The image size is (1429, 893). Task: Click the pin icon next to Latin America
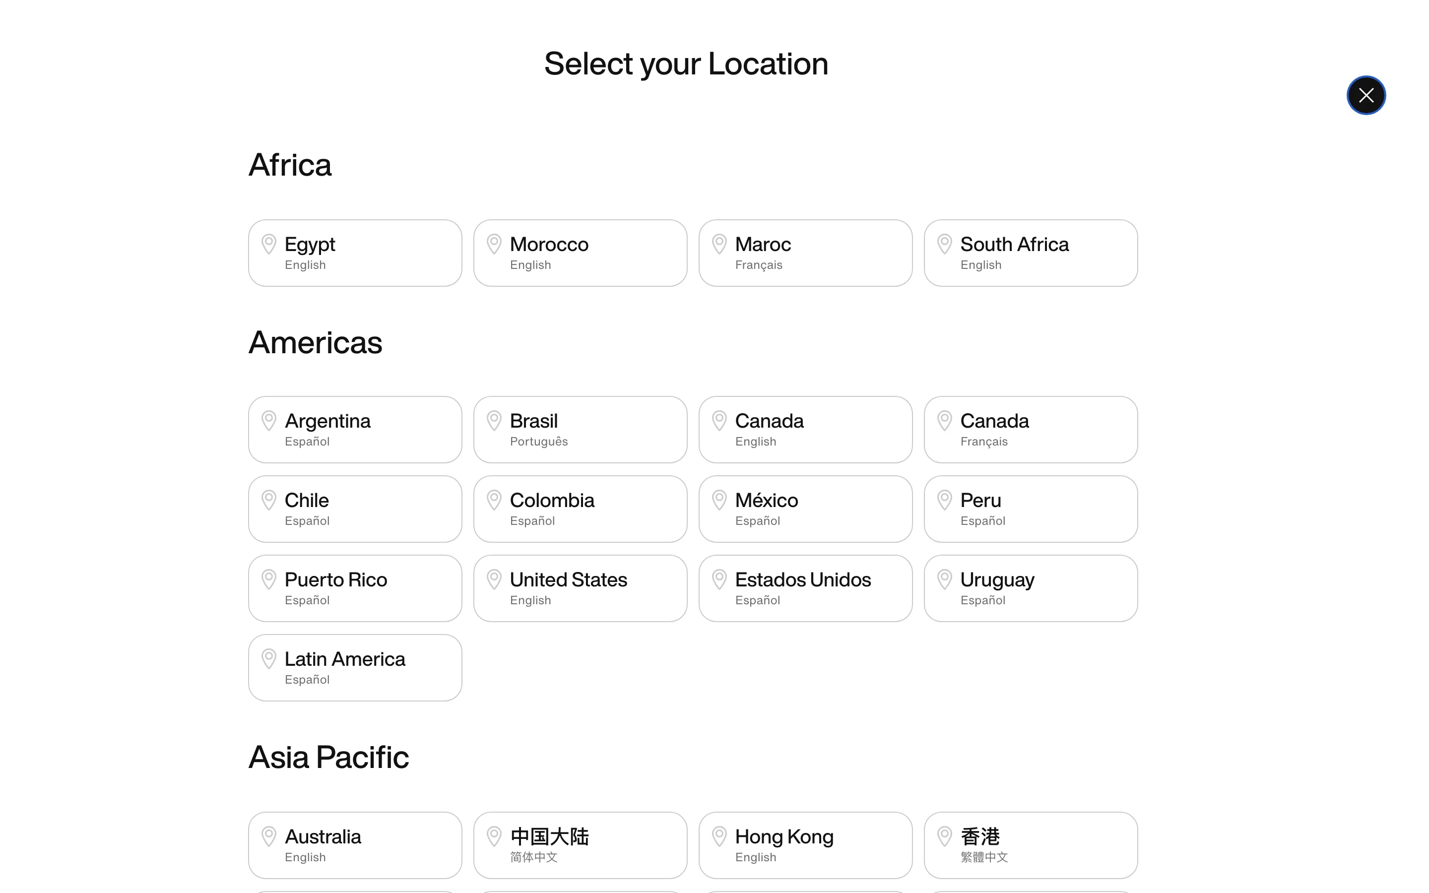pyautogui.click(x=268, y=658)
